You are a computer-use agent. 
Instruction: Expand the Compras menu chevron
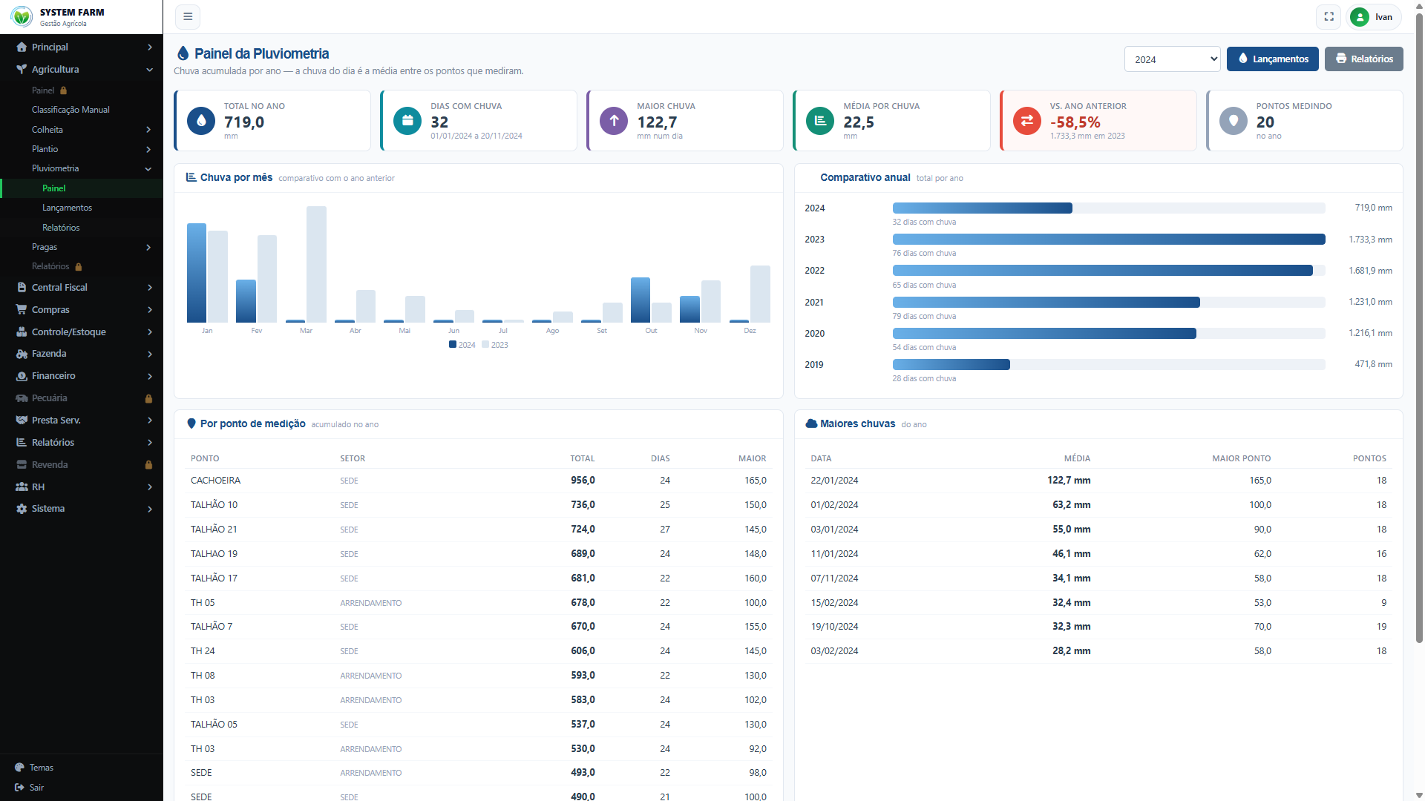(150, 310)
